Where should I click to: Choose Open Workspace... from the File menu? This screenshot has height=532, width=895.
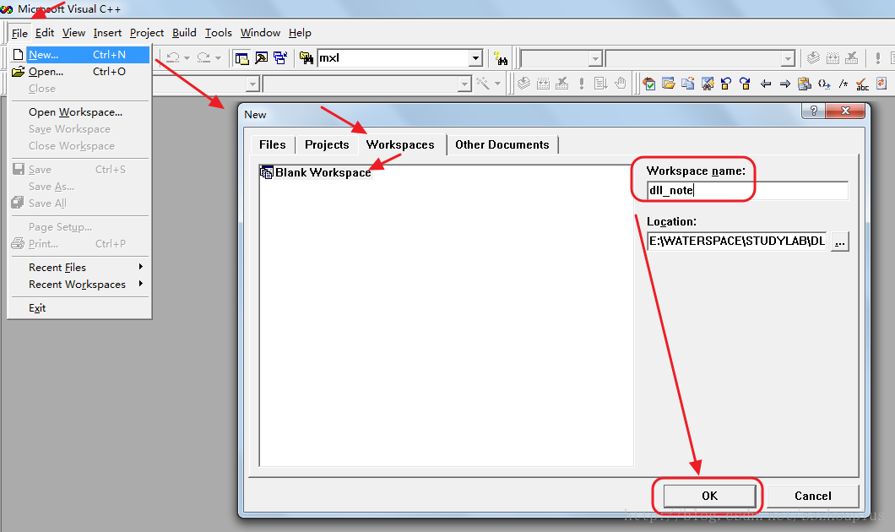[80, 112]
